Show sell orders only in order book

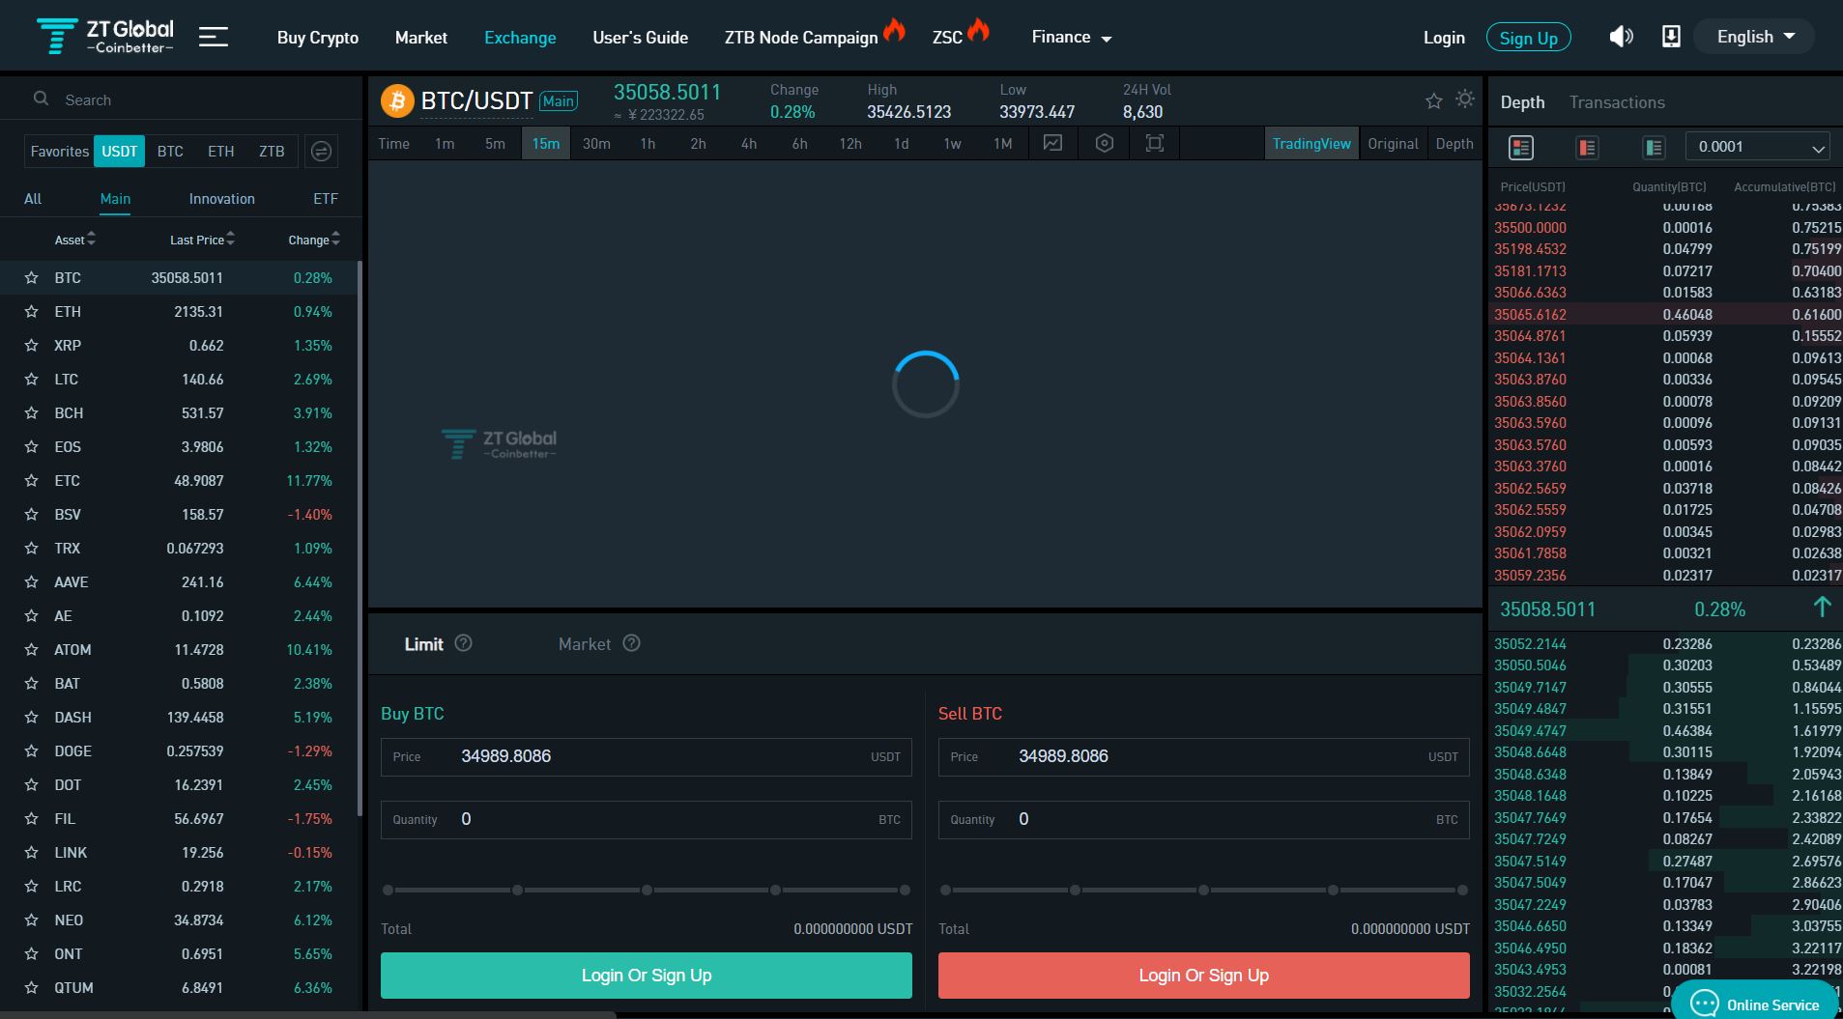click(1587, 148)
